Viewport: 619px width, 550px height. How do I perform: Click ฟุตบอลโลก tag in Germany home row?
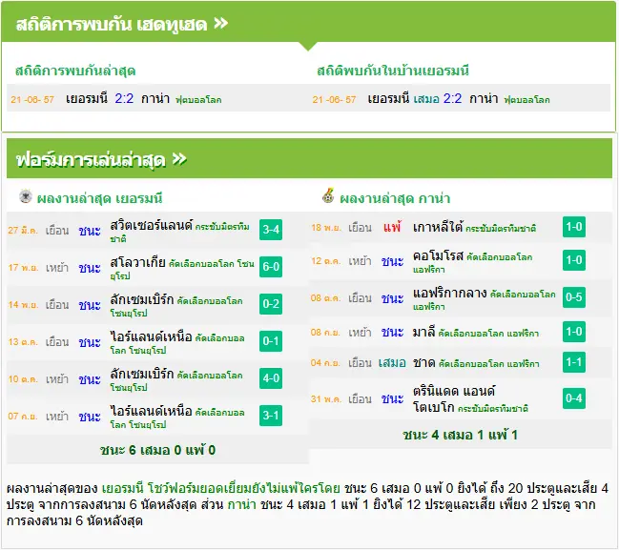pos(526,100)
